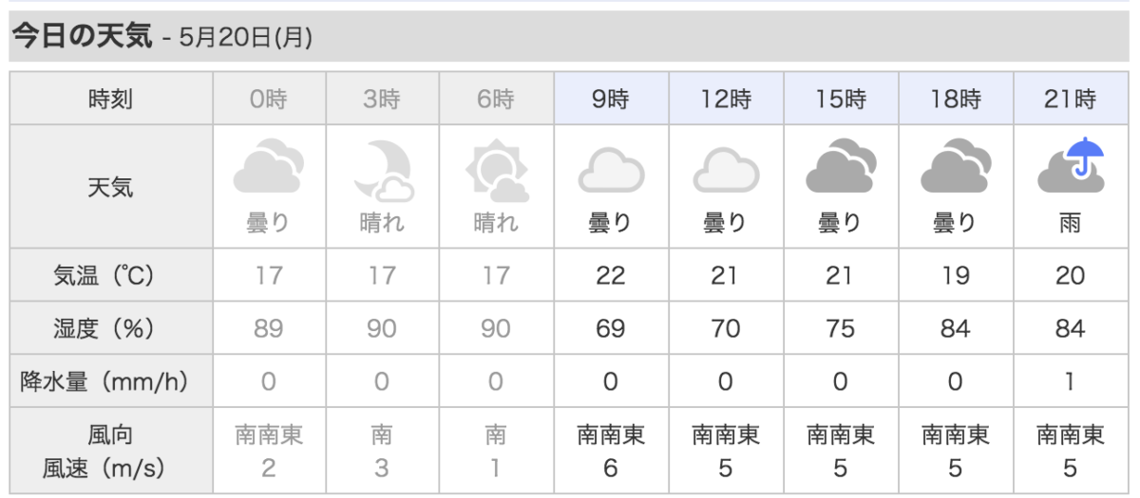1140x498 pixels.
Task: Click the cloudy icon under 0時
Action: click(x=269, y=167)
